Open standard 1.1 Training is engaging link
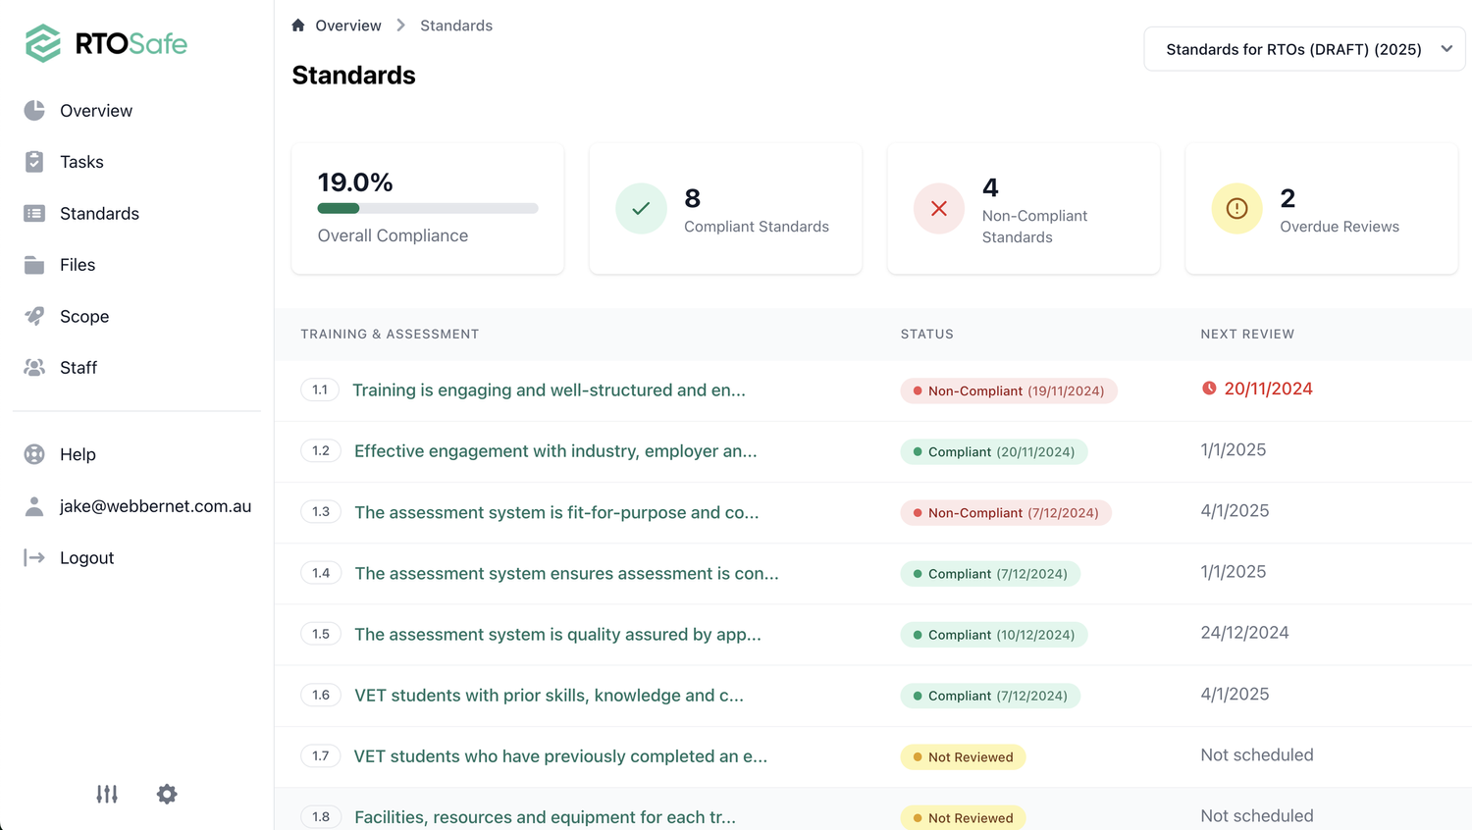This screenshot has height=830, width=1472. point(549,390)
